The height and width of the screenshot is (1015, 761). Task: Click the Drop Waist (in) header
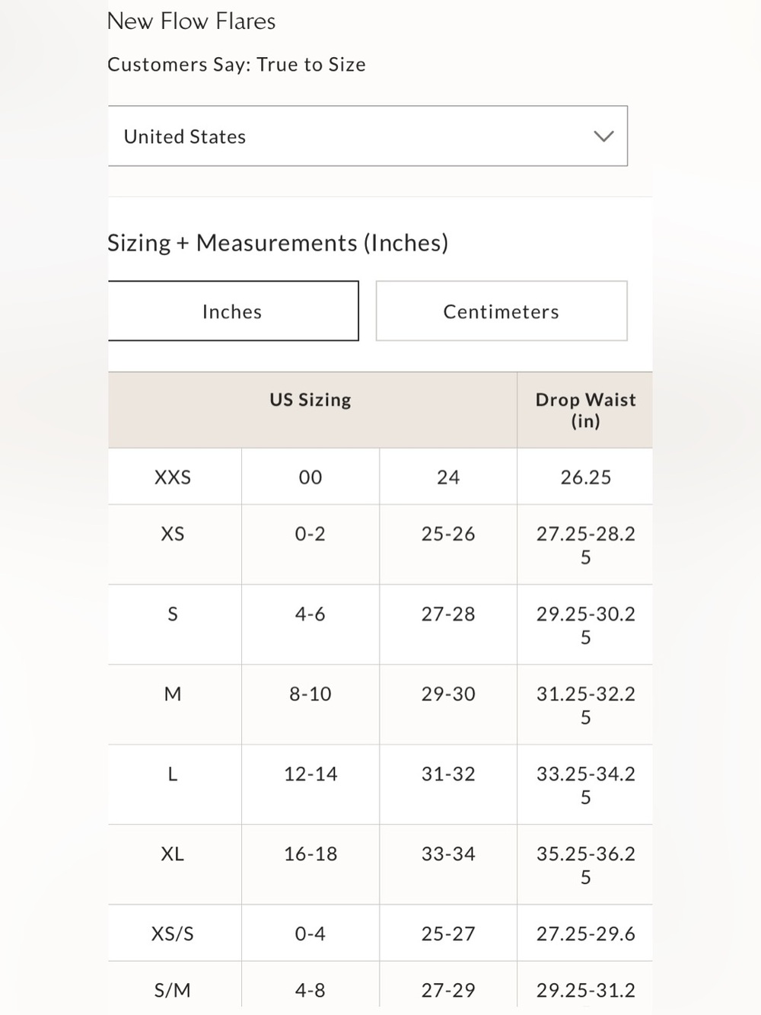point(585,410)
